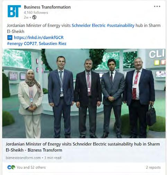
Task: Click the #sustainability hashtag
Action: tap(121, 25)
